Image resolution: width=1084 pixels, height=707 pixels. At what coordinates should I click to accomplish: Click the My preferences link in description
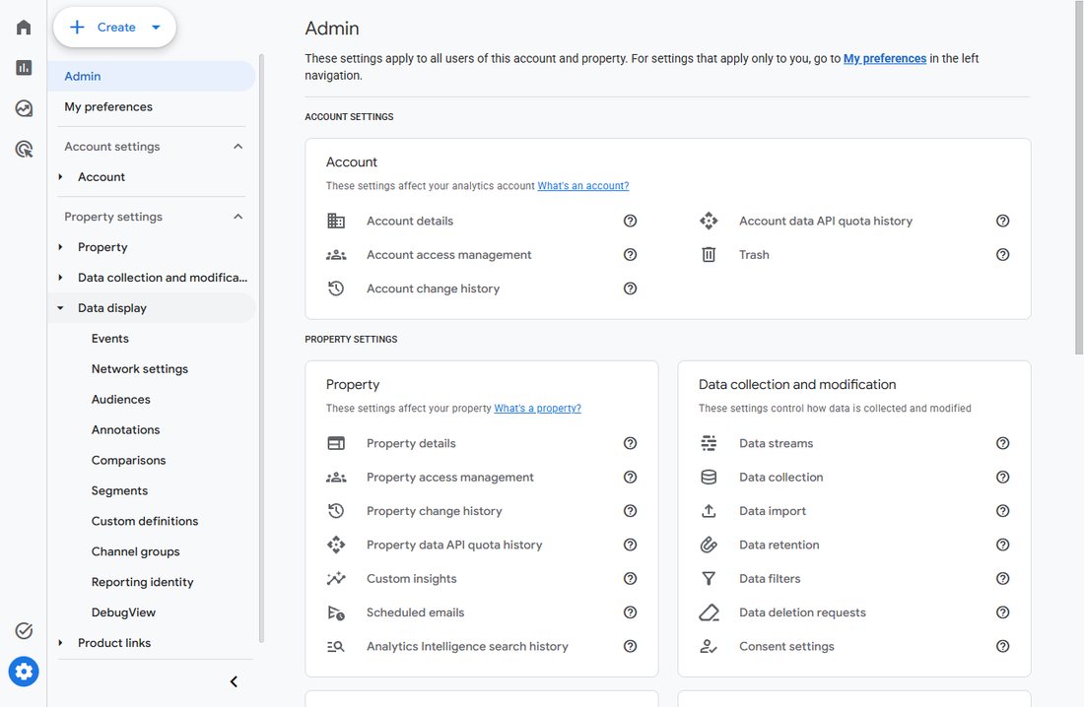884,59
